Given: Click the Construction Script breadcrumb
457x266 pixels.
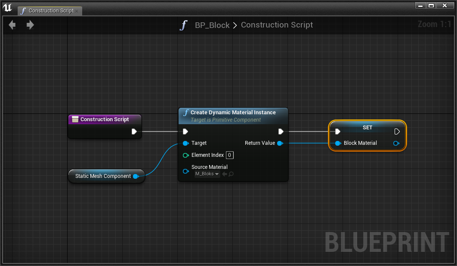Looking at the screenshot, I should pyautogui.click(x=277, y=25).
